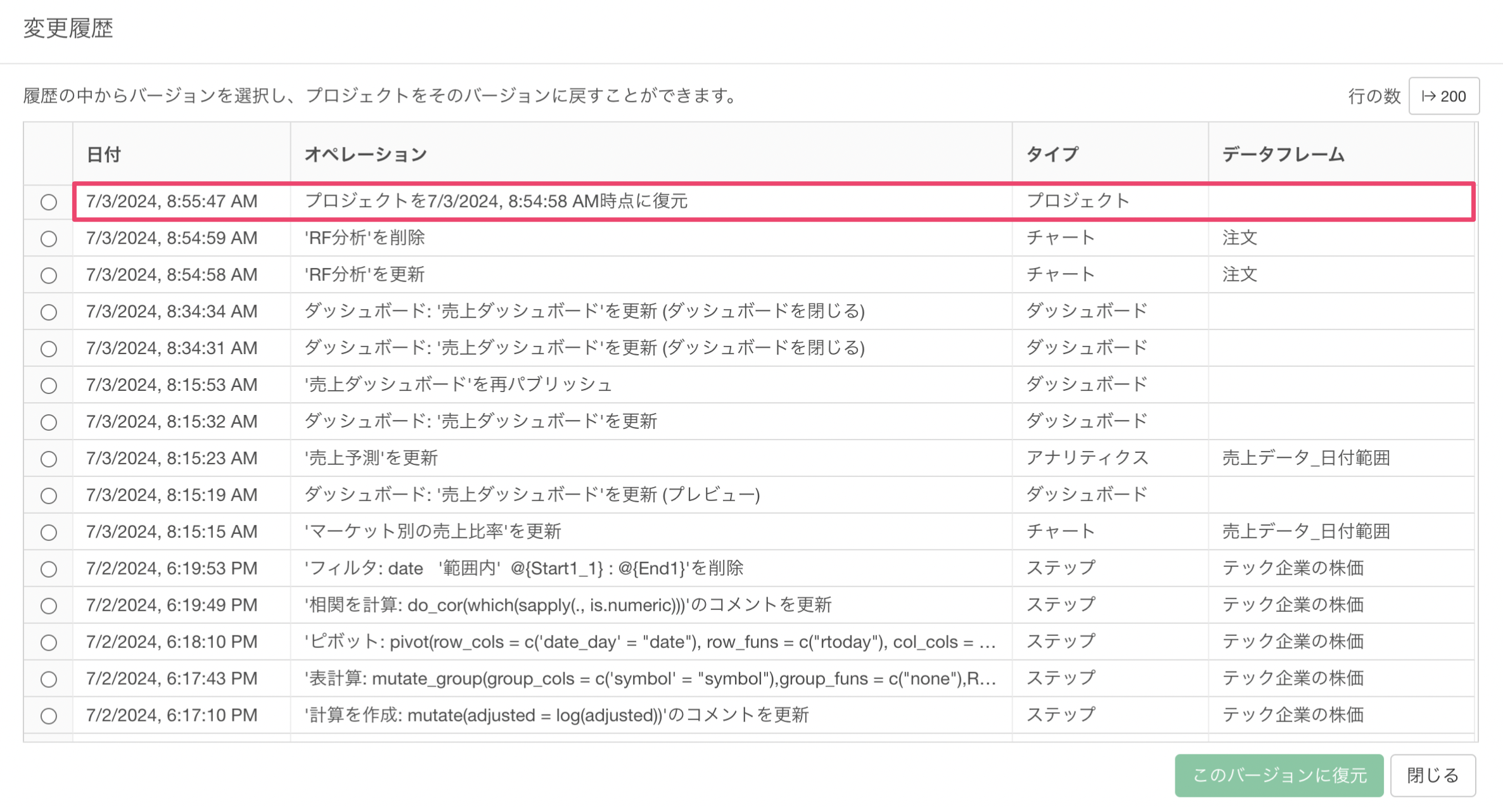Click date cell 7/3/2024, 8:54:59 AM

172,238
